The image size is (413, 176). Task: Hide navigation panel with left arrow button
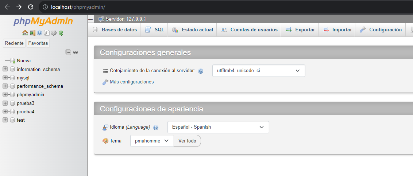(90, 19)
